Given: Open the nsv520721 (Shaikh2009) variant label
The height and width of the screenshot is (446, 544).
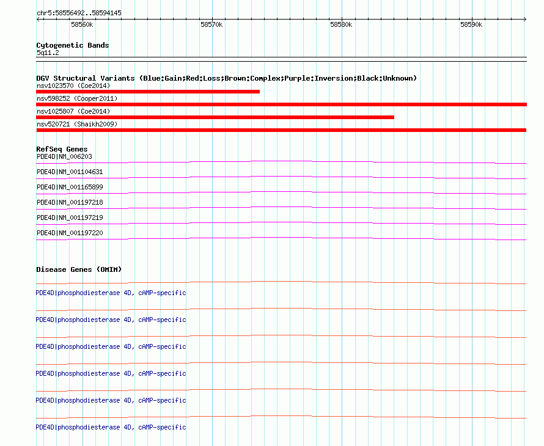Looking at the screenshot, I should pyautogui.click(x=77, y=124).
